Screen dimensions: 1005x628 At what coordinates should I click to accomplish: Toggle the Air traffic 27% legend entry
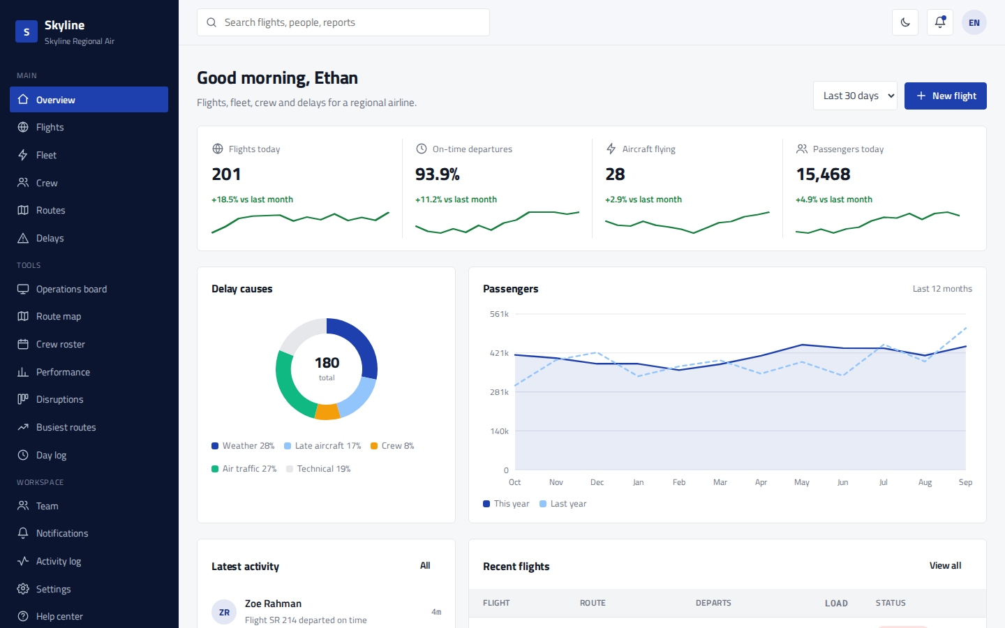(x=244, y=469)
